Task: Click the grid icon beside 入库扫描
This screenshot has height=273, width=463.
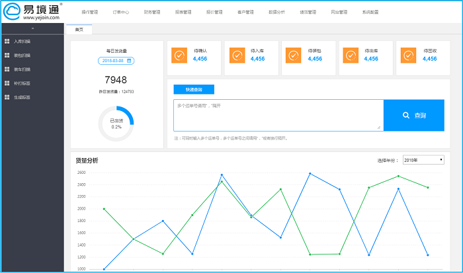Action: coord(7,42)
